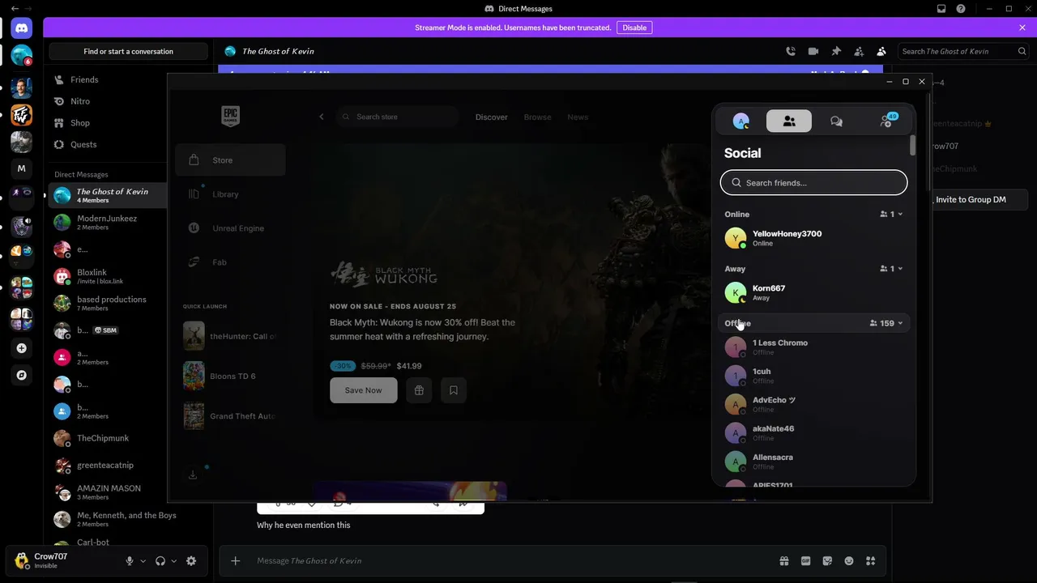Open the Epic Games logo home
Image resolution: width=1037 pixels, height=583 pixels.
click(x=230, y=117)
